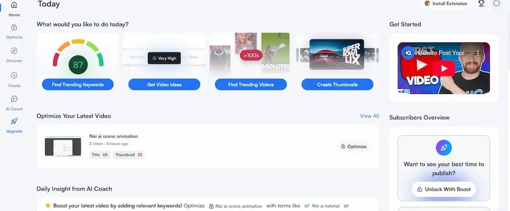Select Find Trending Videos button
510x211 pixels.
pos(251,85)
